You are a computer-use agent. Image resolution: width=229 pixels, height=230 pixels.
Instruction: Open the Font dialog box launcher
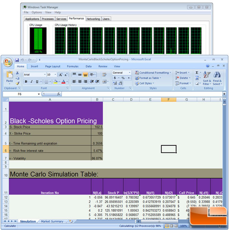point(67,88)
